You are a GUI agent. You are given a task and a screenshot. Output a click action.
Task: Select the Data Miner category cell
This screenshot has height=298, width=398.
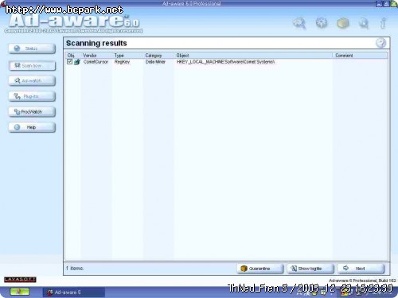[x=155, y=62]
